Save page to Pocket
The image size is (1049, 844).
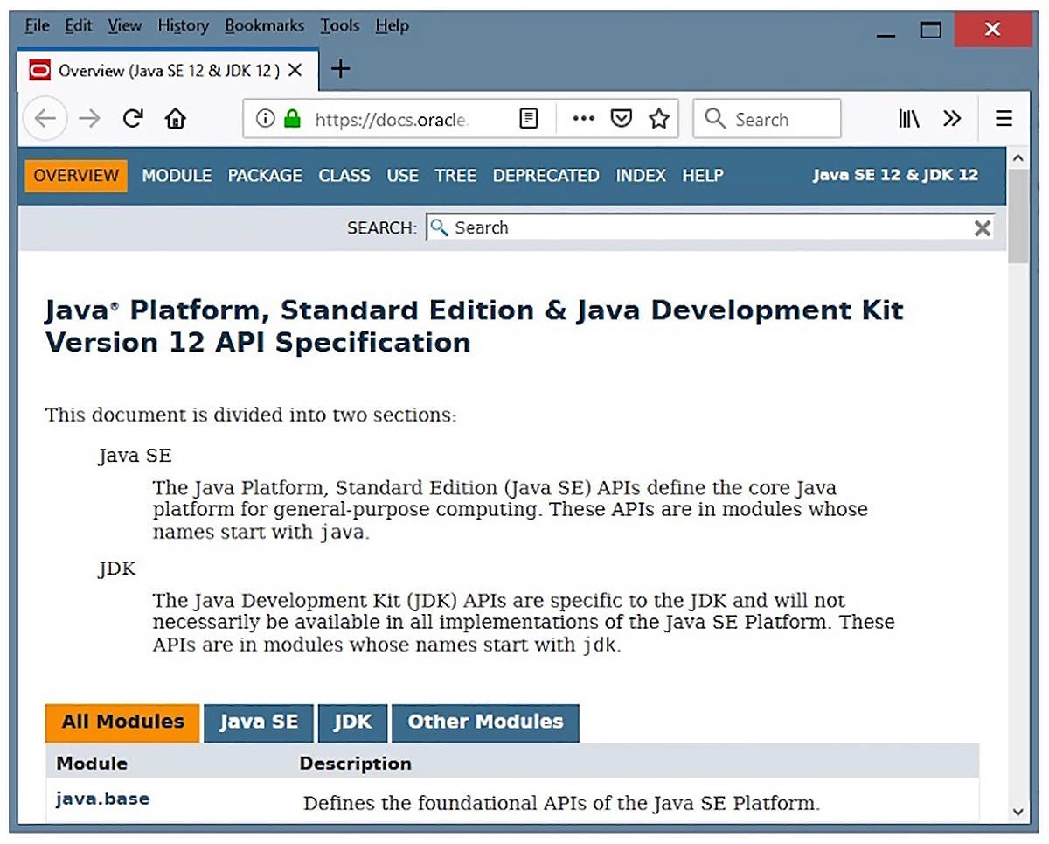621,119
